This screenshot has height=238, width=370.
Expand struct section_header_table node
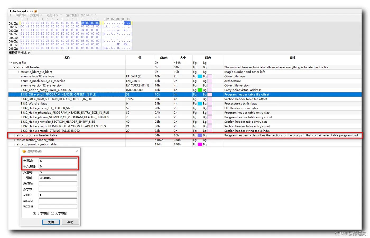[x=15, y=140]
